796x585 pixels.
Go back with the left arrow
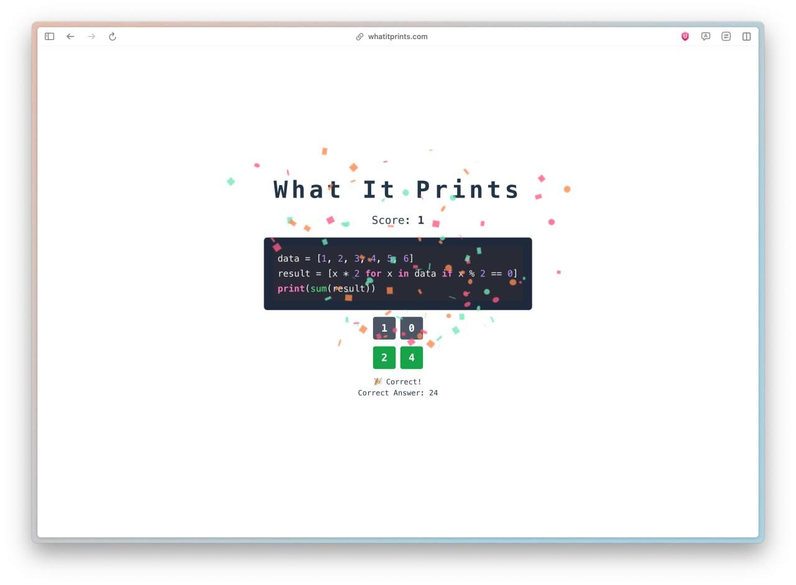[x=70, y=37]
